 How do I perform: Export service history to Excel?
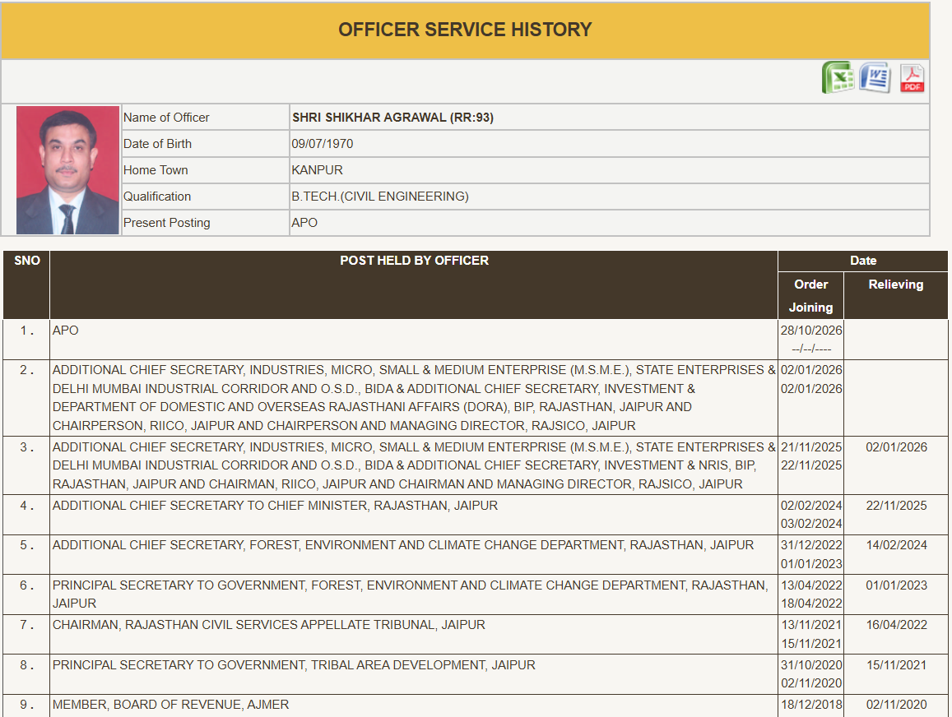(838, 77)
